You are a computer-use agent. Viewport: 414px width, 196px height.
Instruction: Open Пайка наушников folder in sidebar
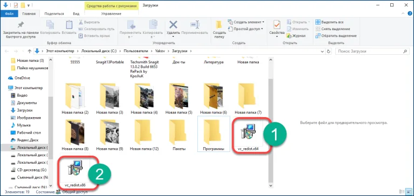click(x=30, y=68)
